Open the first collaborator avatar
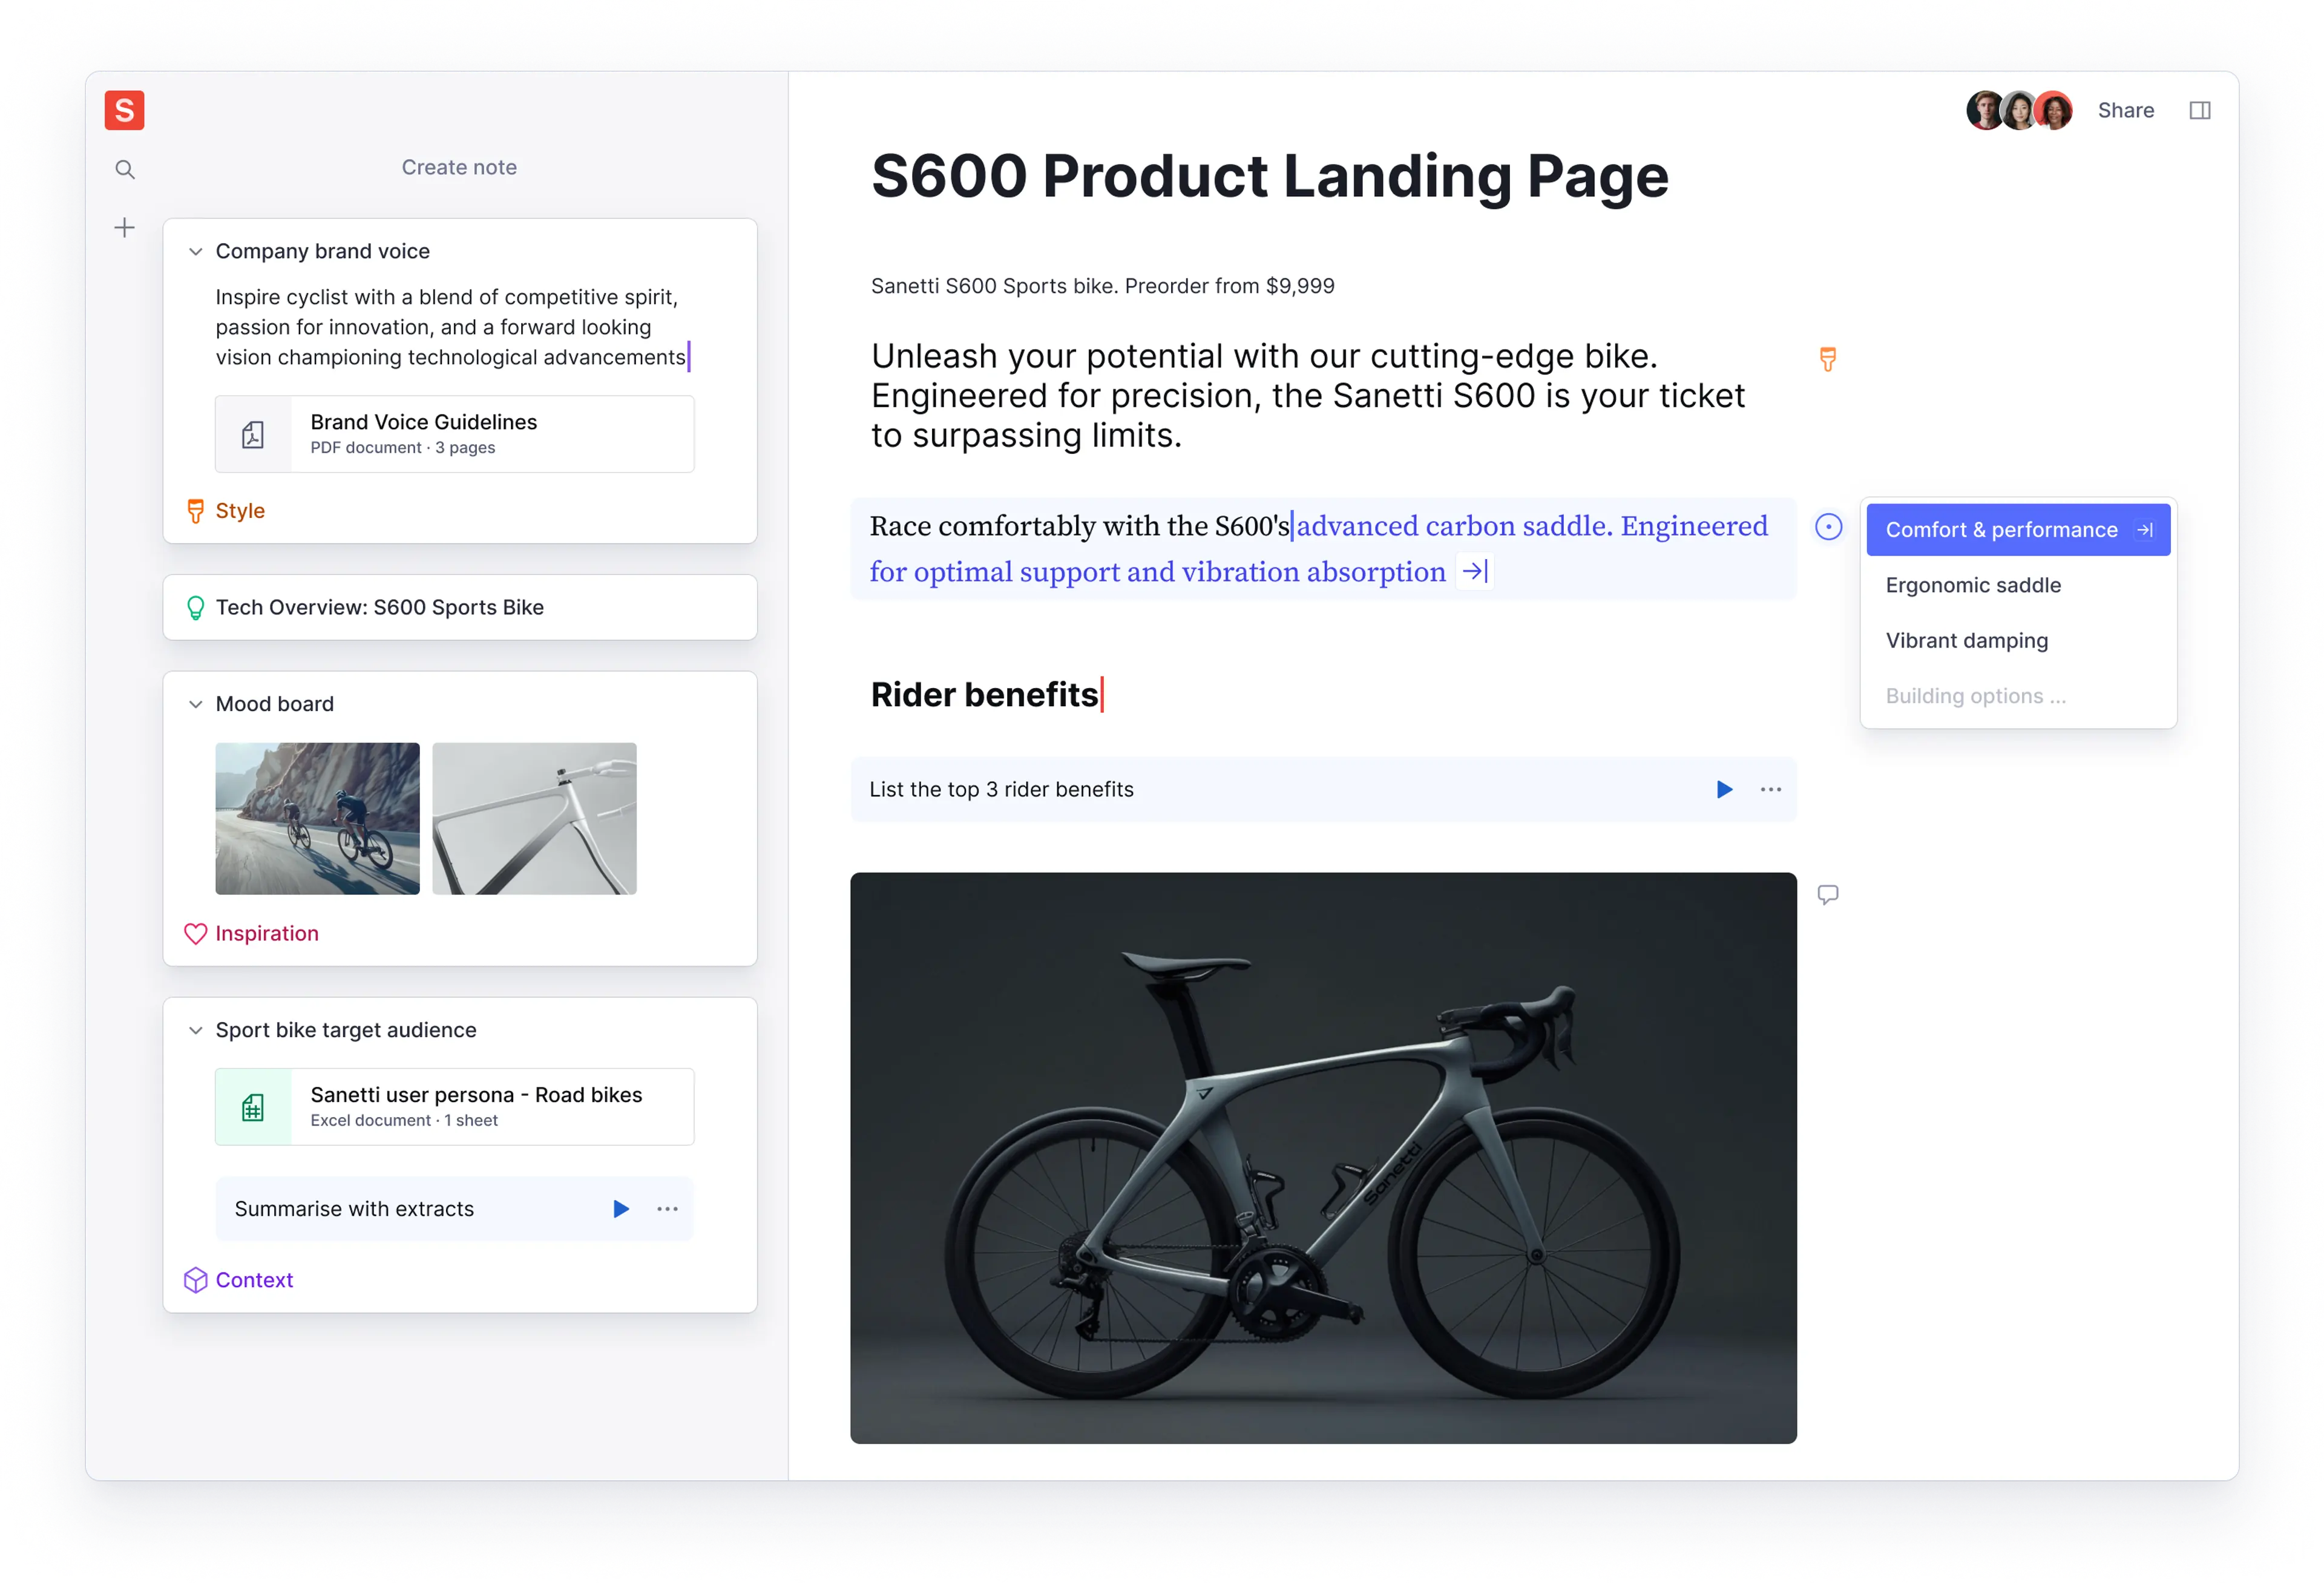 coord(1985,110)
